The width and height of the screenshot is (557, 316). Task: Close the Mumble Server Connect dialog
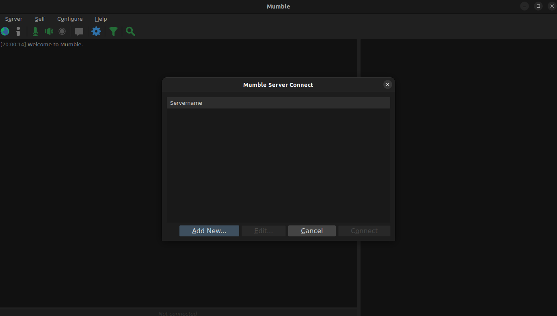pyautogui.click(x=388, y=84)
